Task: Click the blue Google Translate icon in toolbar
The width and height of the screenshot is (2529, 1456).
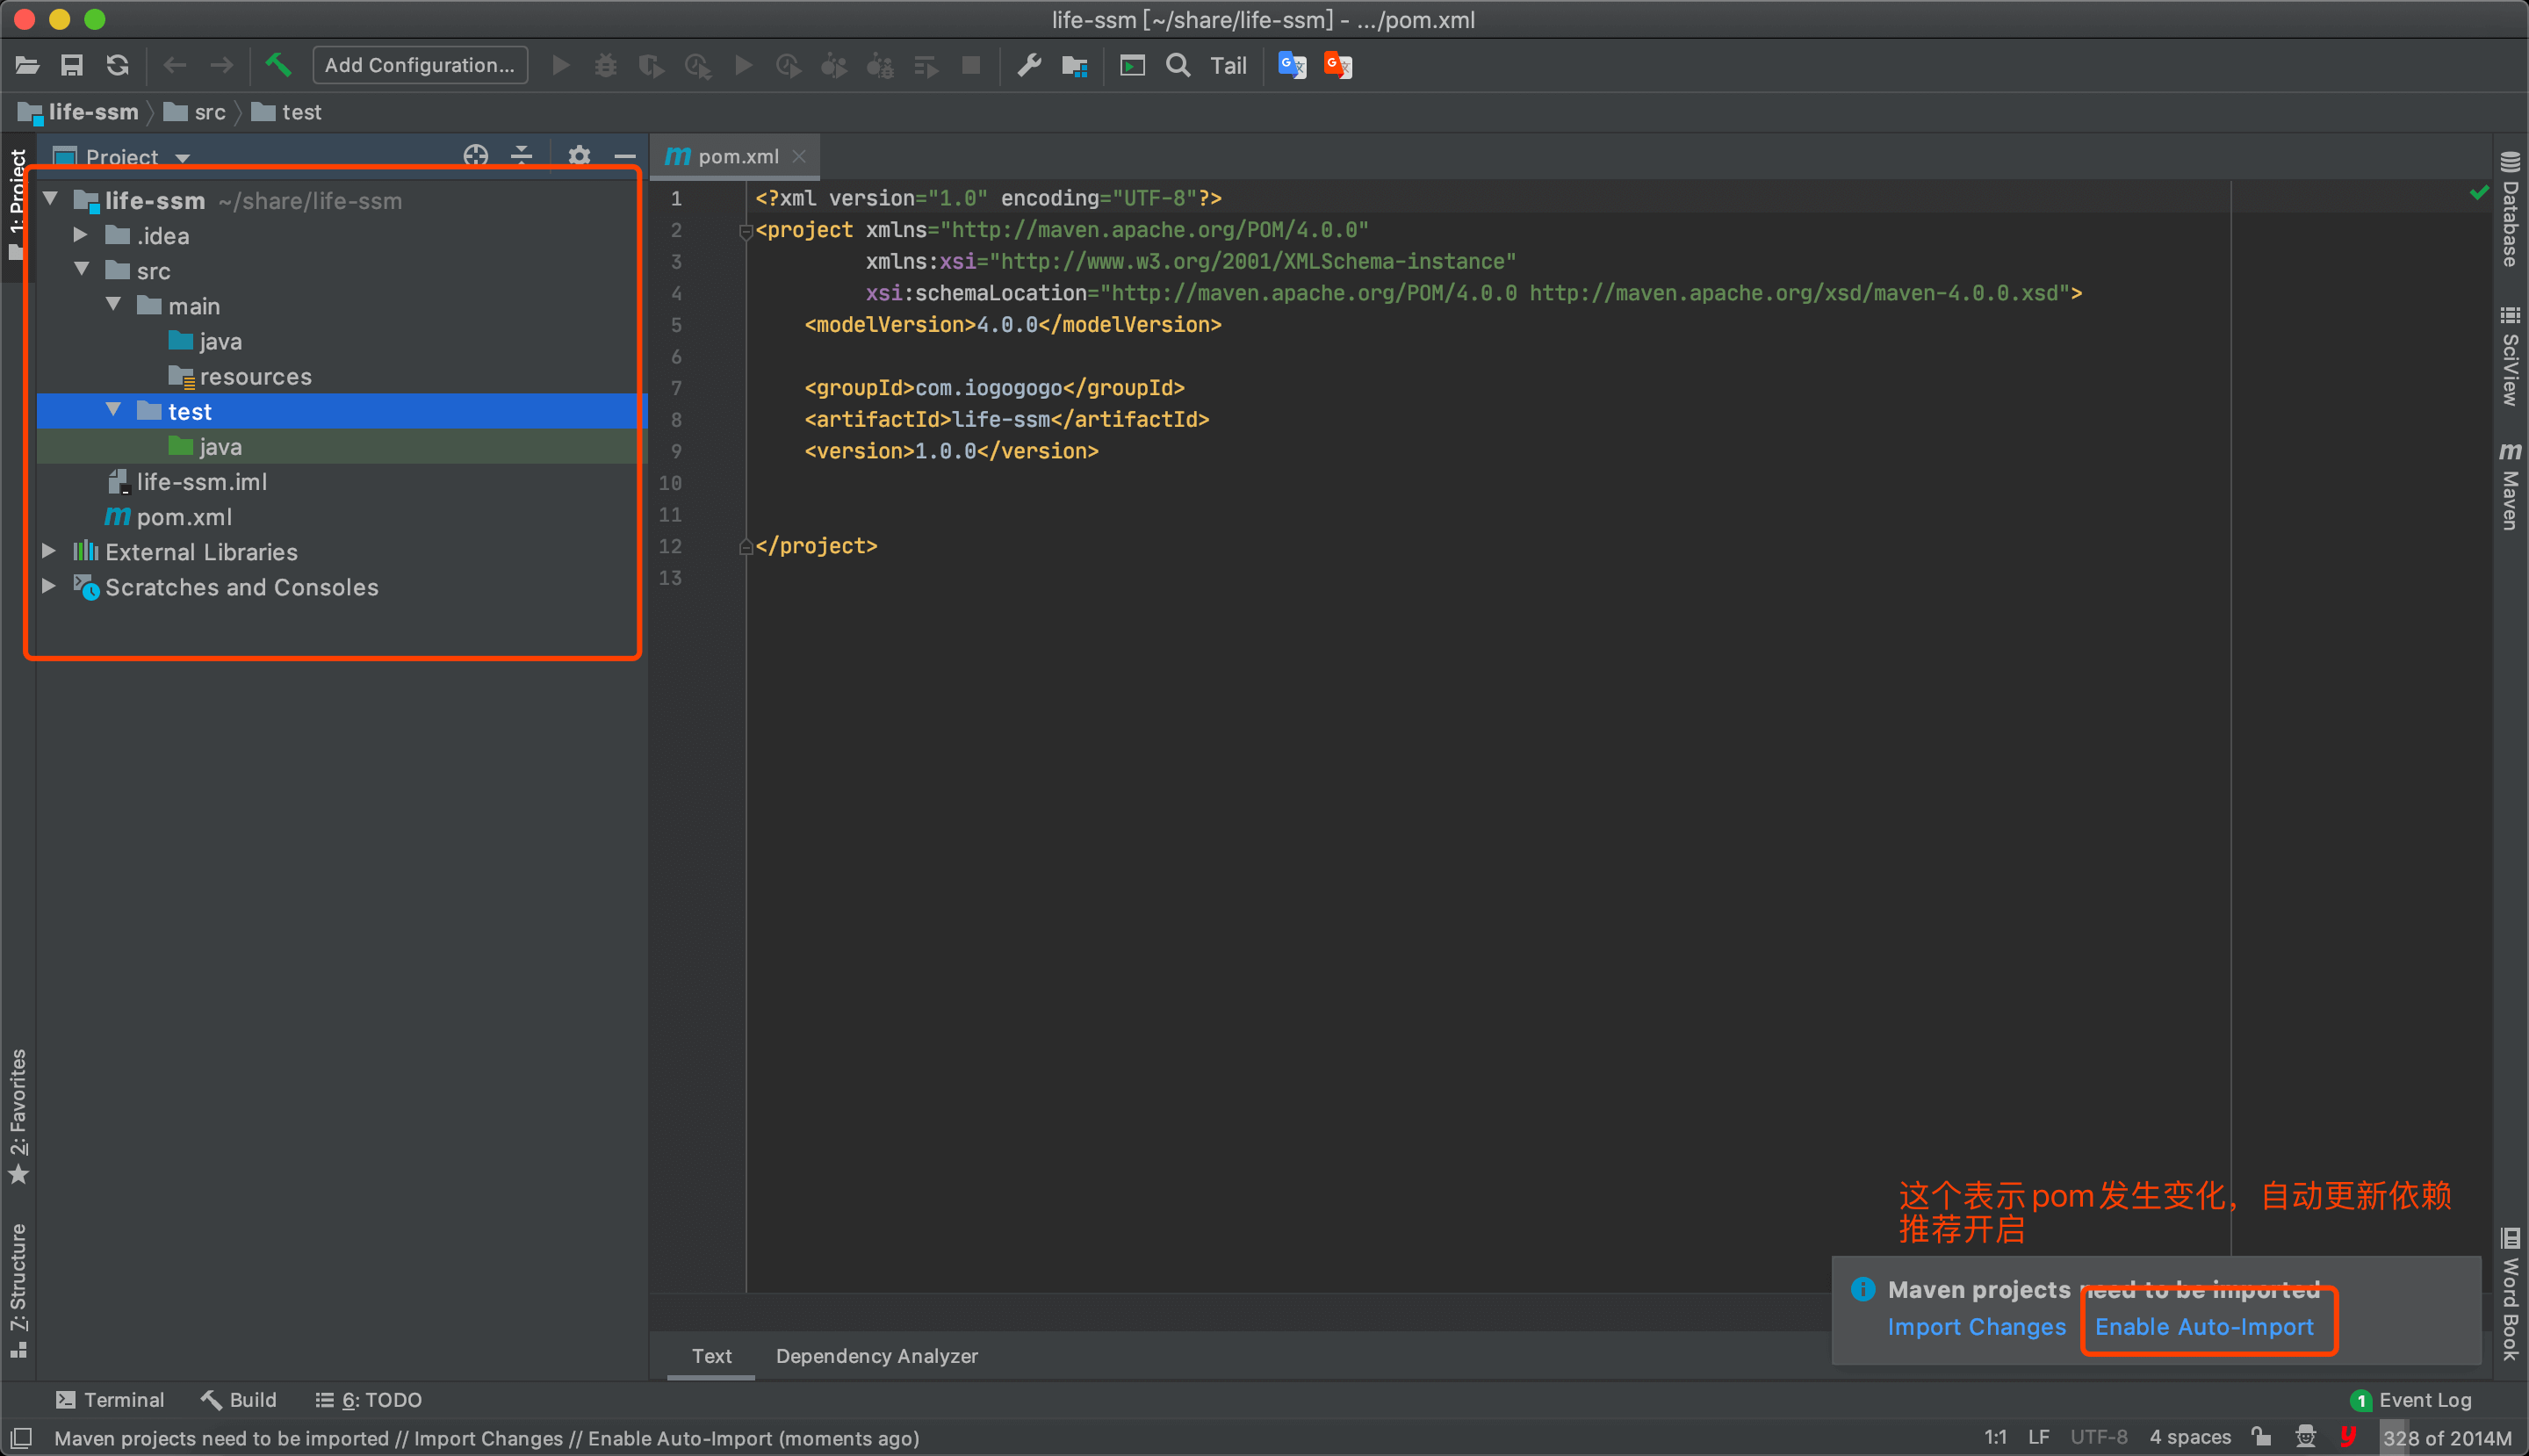Action: click(x=1291, y=66)
